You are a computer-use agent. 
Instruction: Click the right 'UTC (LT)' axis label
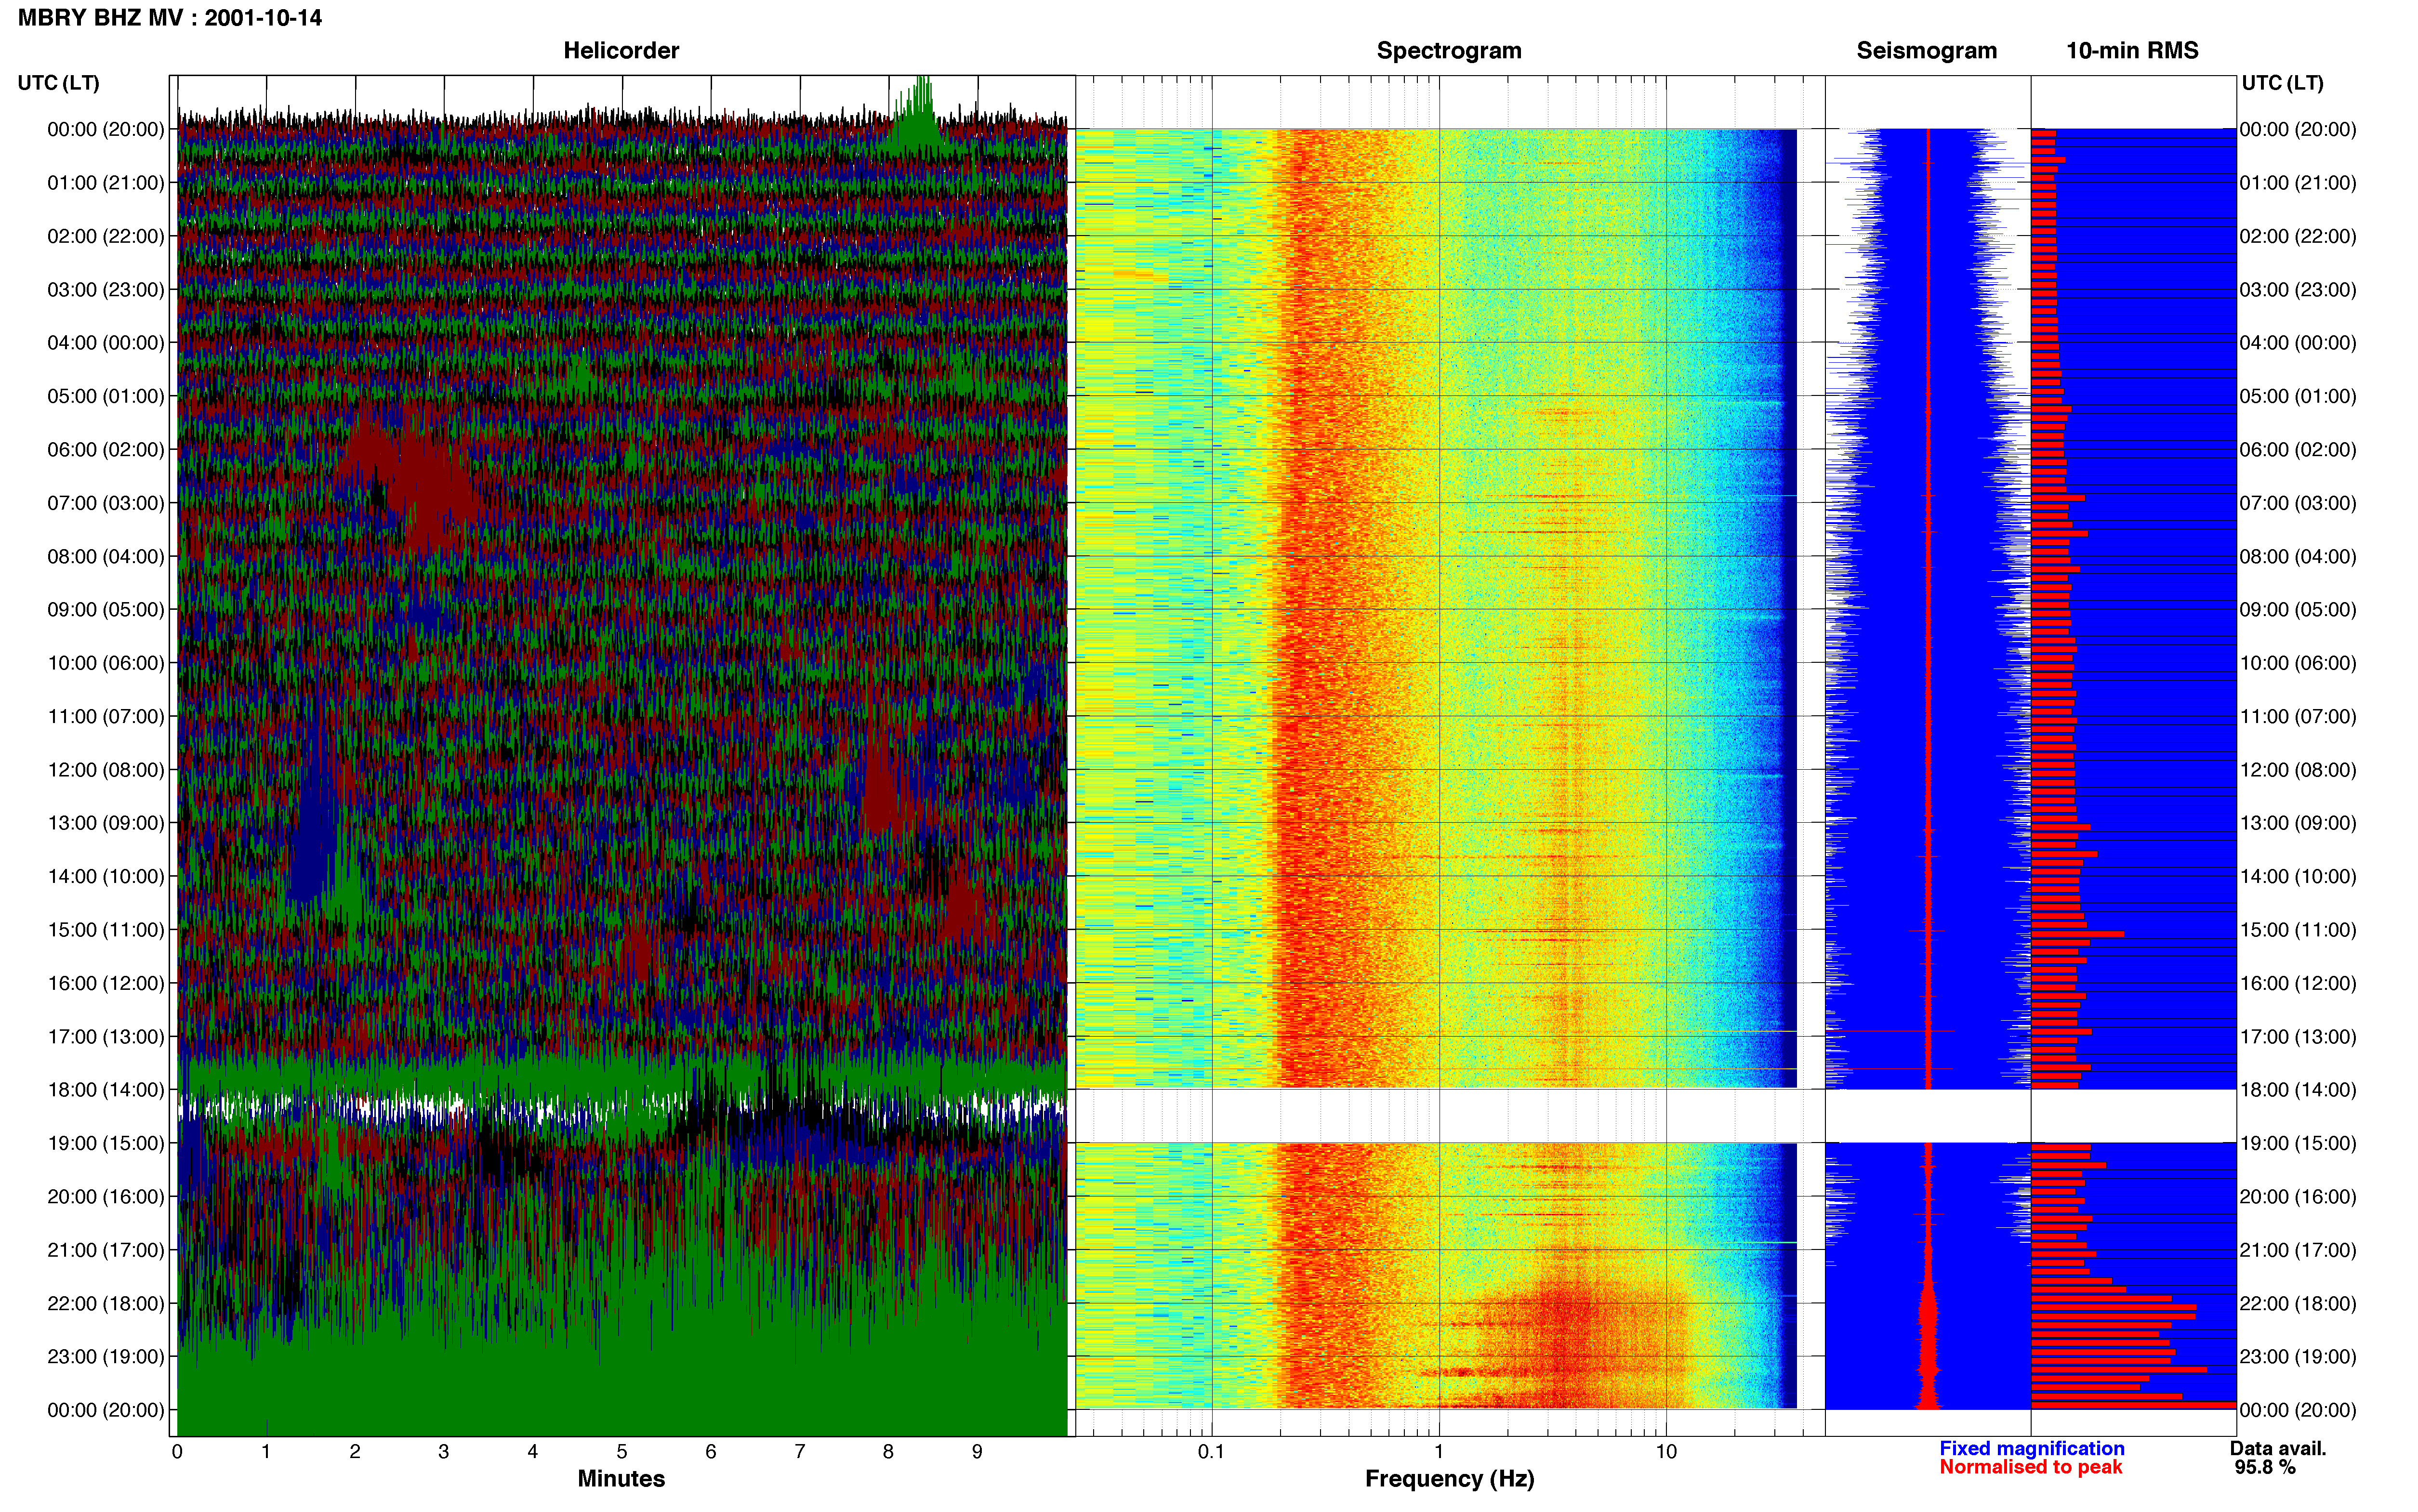2282,83
